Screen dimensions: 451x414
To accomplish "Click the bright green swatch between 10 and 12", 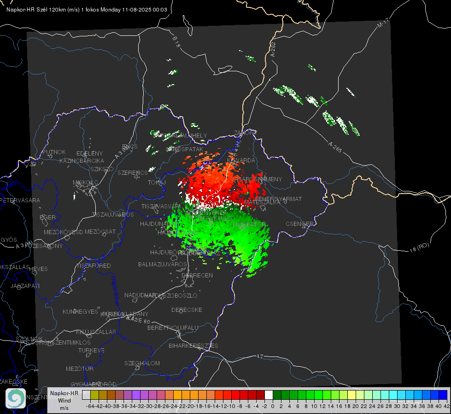I will point(318,395).
